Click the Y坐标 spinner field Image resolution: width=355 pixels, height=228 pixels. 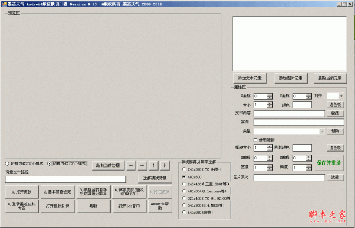(302, 96)
